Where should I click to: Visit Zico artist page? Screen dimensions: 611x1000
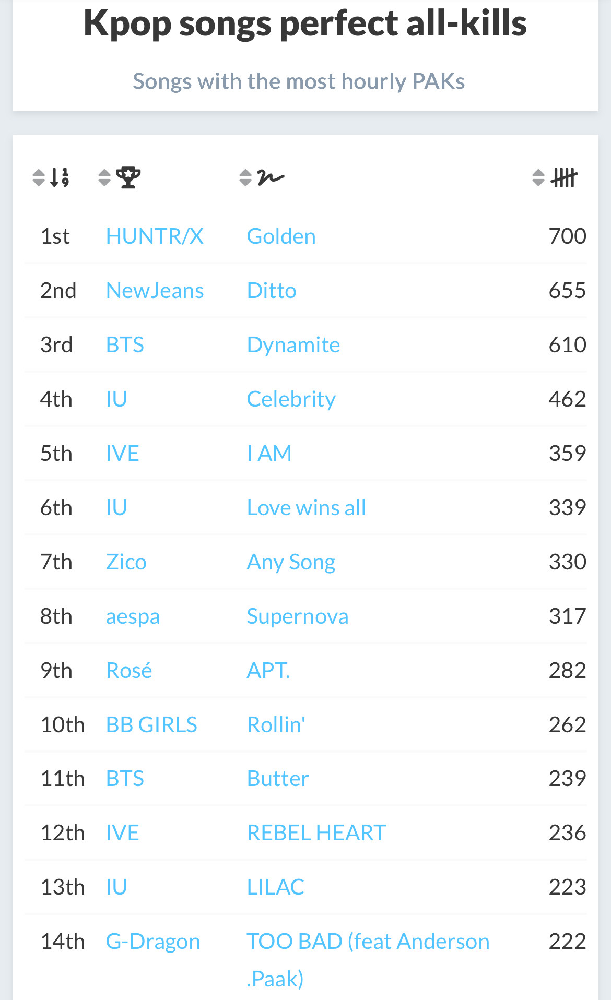[x=126, y=562]
